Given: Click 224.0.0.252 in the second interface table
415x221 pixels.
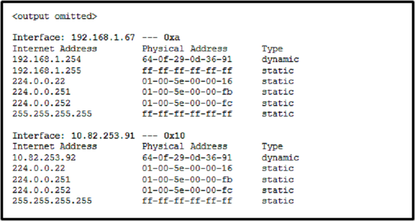Looking at the screenshot, I should pyautogui.click(x=41, y=190).
